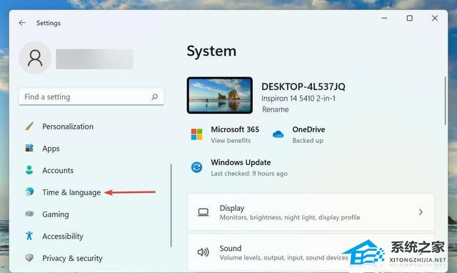Screen dimensions: 457x273
Task: Click the Gaming controller icon
Action: coord(29,214)
